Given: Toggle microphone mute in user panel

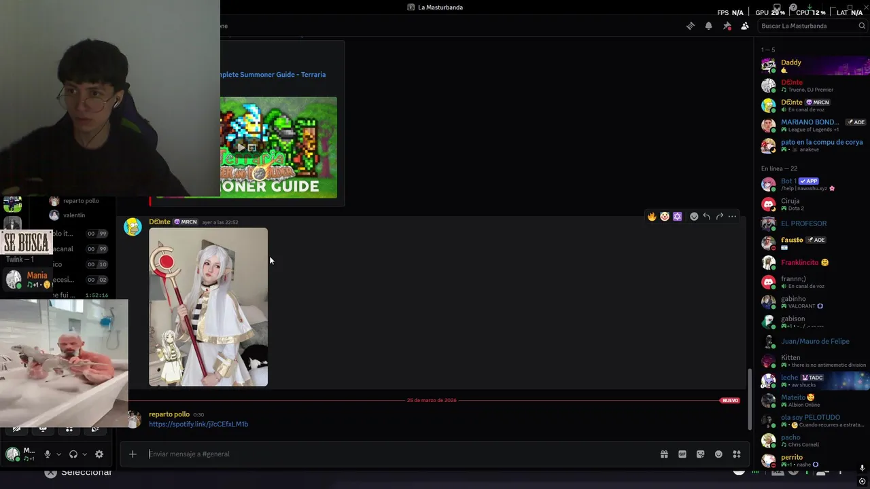Looking at the screenshot, I should 47,454.
